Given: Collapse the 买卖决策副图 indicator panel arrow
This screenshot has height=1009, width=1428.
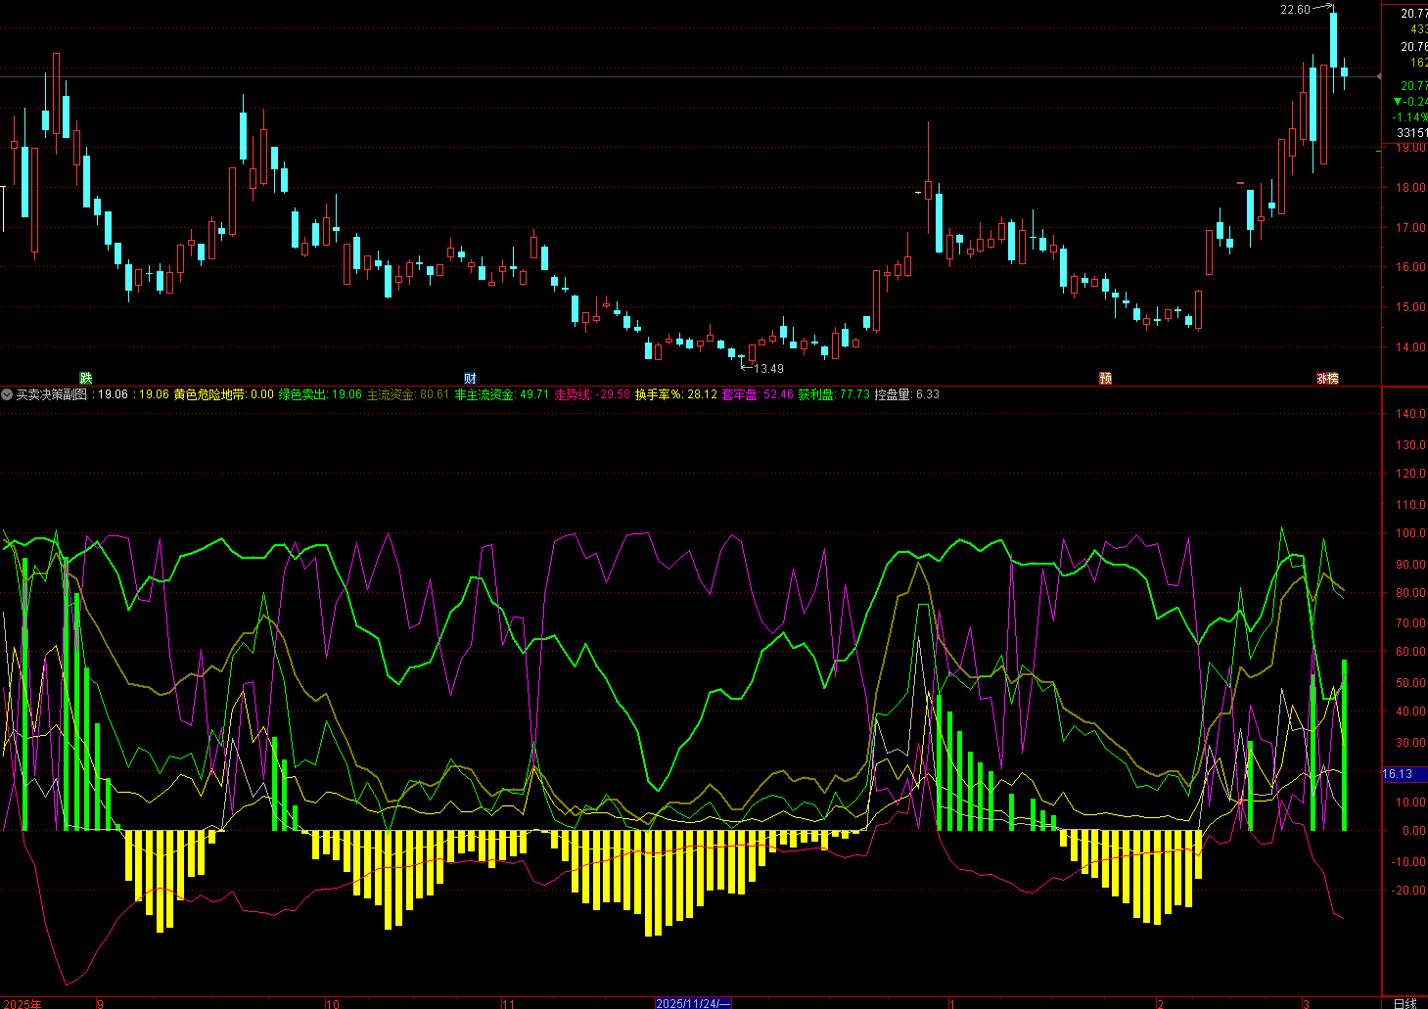Looking at the screenshot, I should [7, 394].
